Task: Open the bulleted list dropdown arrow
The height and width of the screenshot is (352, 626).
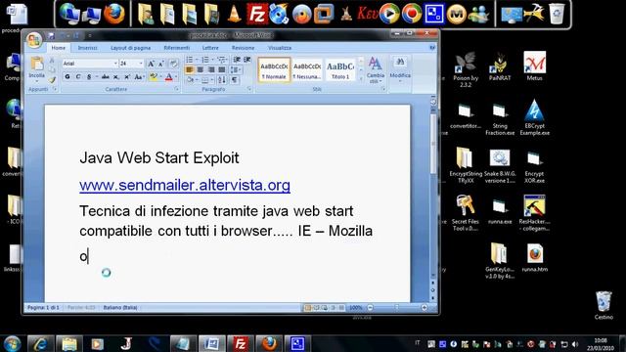Action: tap(197, 60)
